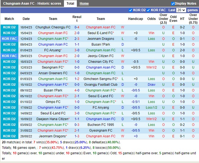
Task: Select the date 31/08/22
Action: [26, 131]
